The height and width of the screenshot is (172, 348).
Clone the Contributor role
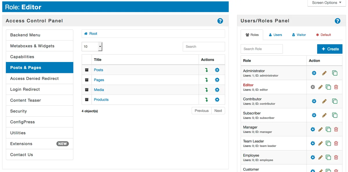pyautogui.click(x=335, y=101)
